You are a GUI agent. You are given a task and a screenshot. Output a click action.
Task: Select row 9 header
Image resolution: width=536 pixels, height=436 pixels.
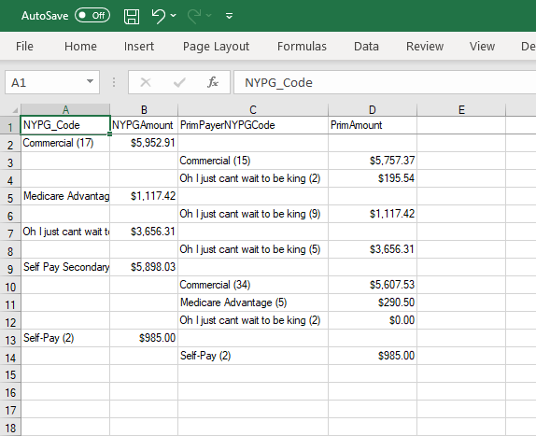tap(10, 269)
